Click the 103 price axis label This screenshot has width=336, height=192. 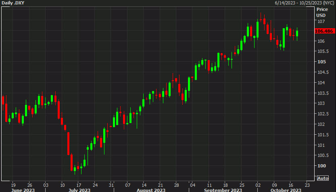tap(321, 103)
